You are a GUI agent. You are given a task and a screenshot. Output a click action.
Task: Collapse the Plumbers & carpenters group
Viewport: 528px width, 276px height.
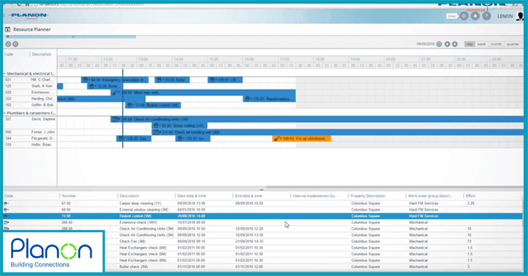(x=4, y=113)
